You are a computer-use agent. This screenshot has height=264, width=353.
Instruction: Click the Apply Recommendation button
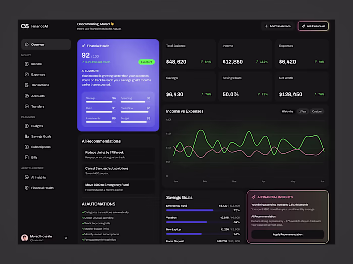[287, 235]
